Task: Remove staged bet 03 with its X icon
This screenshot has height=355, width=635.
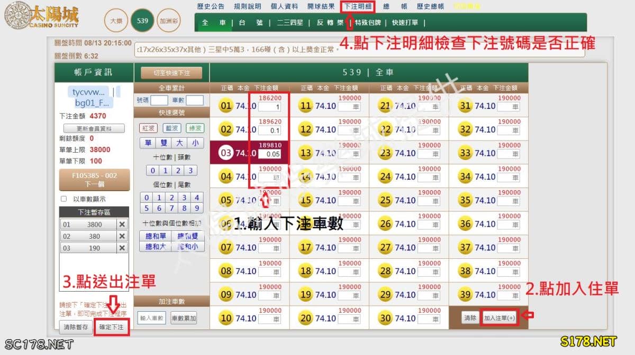Action: (x=122, y=248)
